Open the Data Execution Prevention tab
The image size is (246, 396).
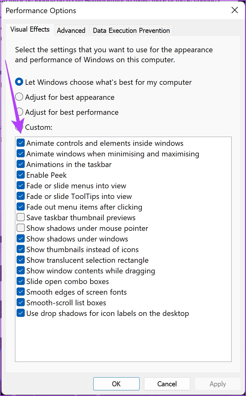click(131, 30)
